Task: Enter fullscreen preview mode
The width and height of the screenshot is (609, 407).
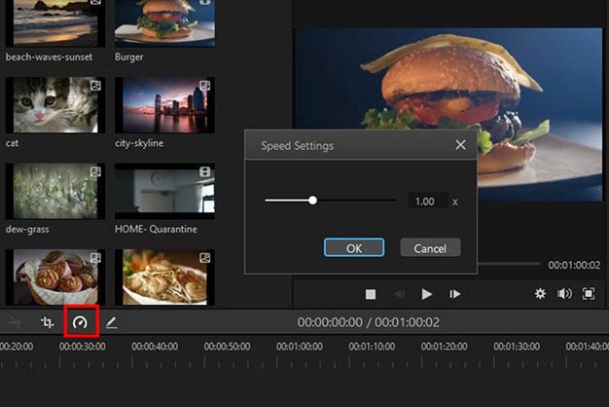Action: [x=589, y=293]
